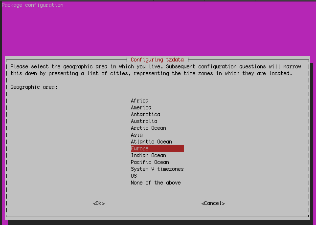Select the Atlantic Ocean entry
The image size is (316, 225).
pyautogui.click(x=151, y=142)
